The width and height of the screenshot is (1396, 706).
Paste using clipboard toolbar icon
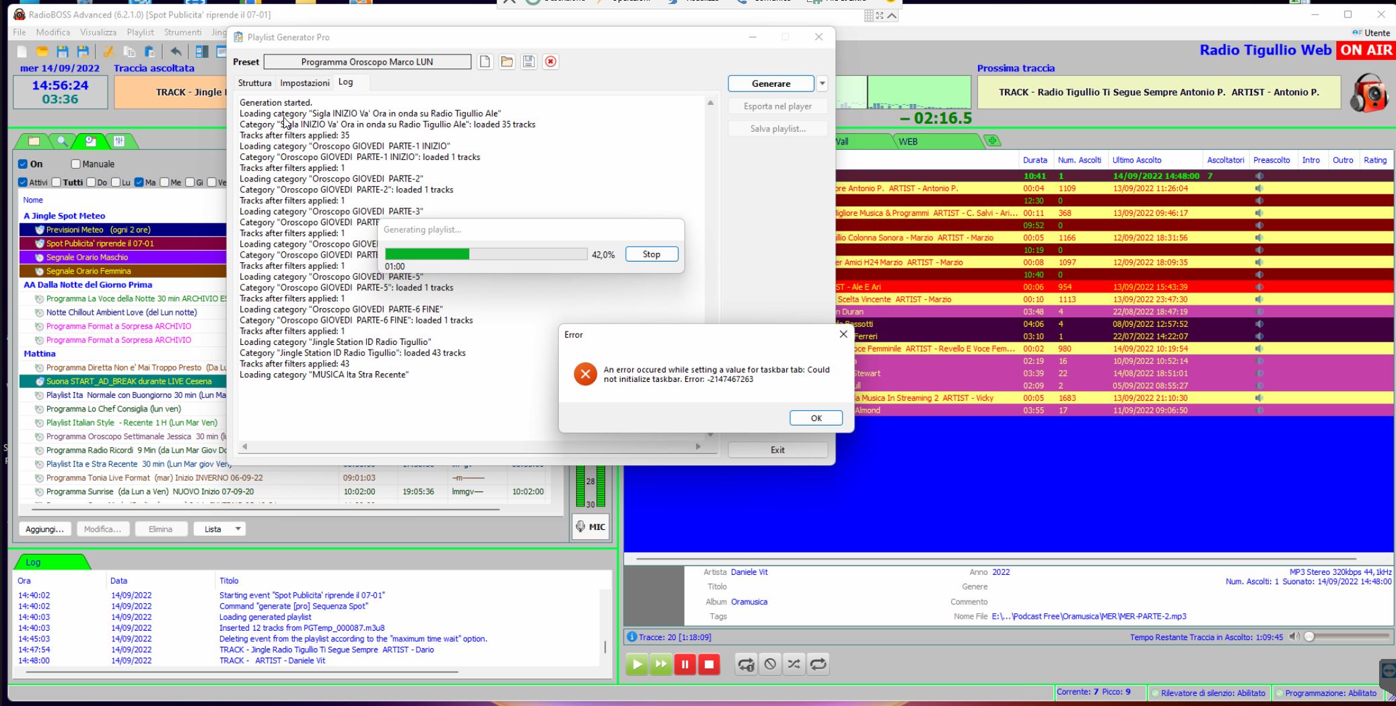click(x=149, y=52)
